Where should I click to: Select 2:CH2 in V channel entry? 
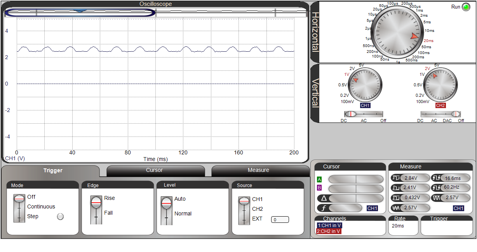(329, 231)
